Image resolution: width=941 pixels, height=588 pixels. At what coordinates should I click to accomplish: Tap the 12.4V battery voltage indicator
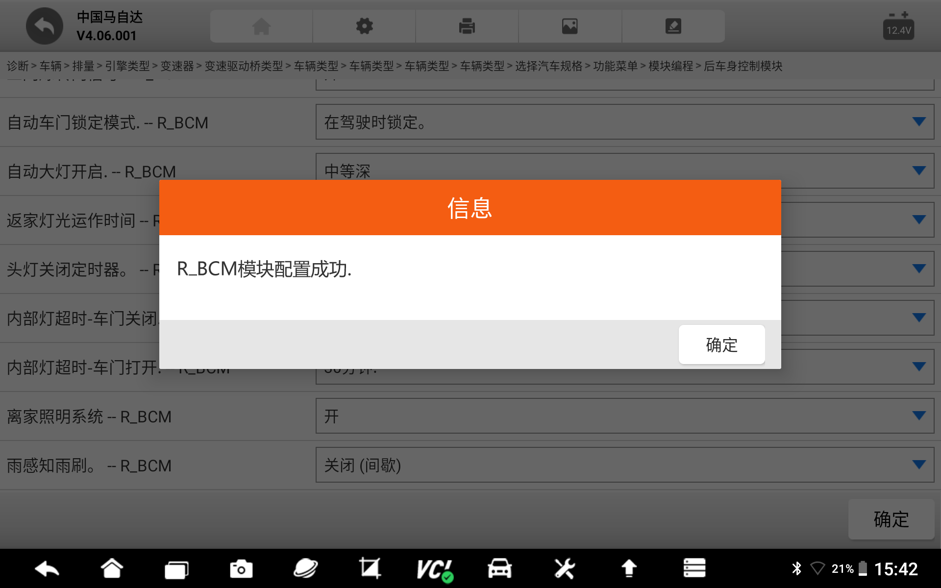pyautogui.click(x=898, y=27)
